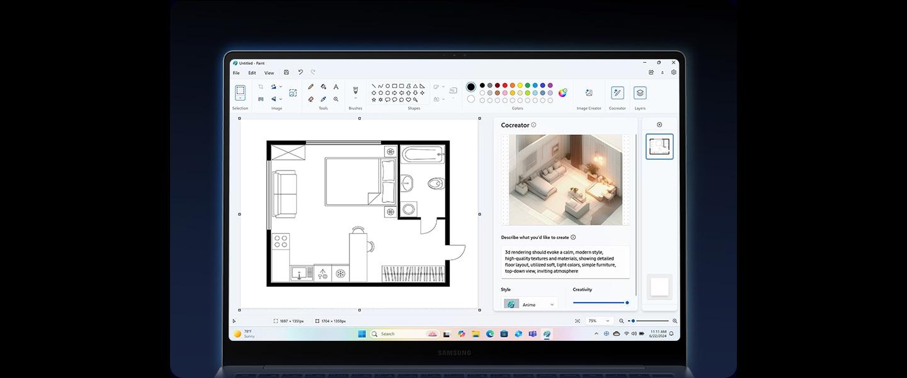Viewport: 907px width, 378px height.
Task: Click the Redo arrow
Action: point(313,72)
